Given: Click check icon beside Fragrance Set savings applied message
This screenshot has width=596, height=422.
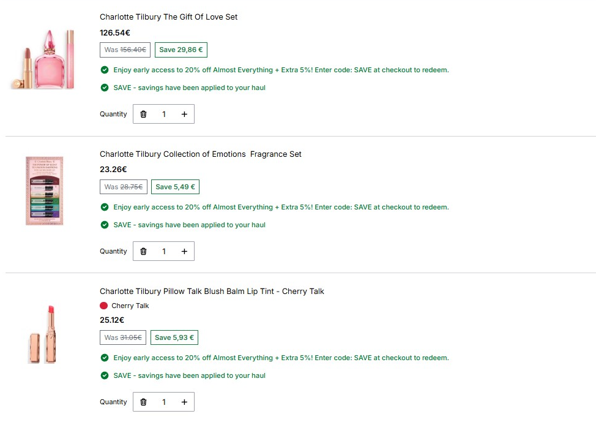Looking at the screenshot, I should (x=105, y=225).
